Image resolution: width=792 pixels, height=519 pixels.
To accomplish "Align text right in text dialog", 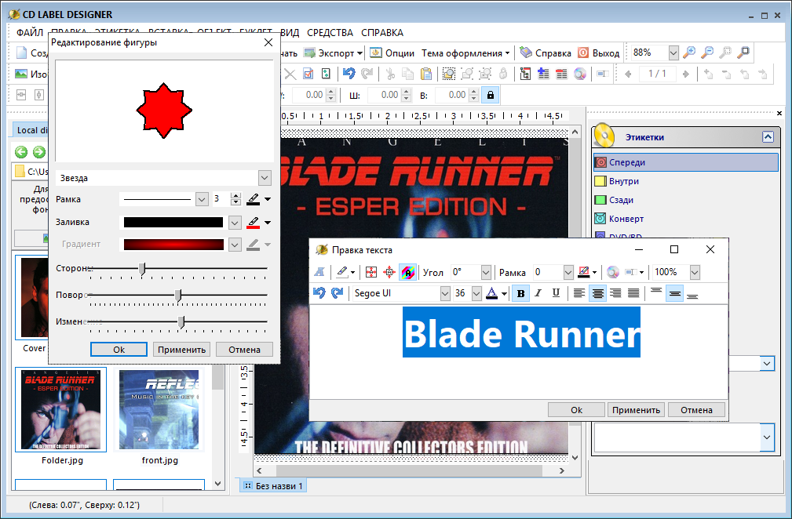I will coord(615,293).
